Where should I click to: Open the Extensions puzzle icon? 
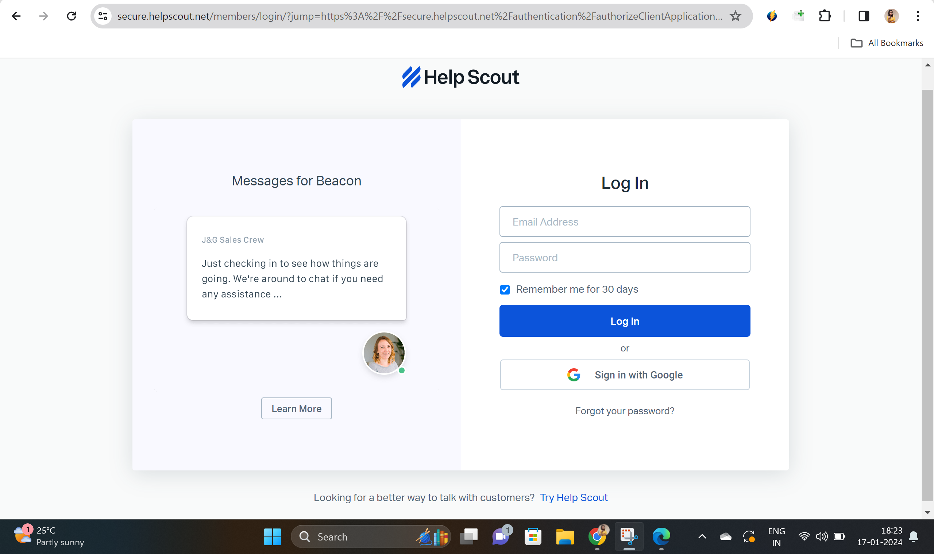point(825,16)
